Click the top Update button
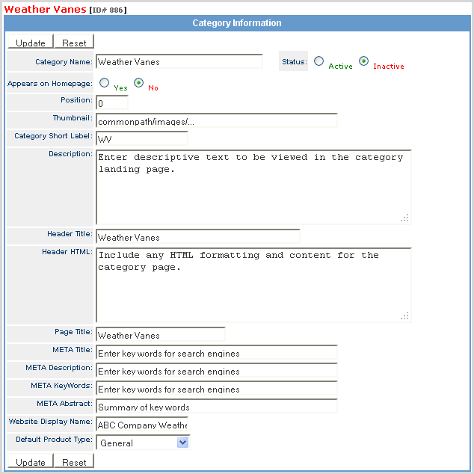Viewport: 474px width, 474px height. coord(30,43)
